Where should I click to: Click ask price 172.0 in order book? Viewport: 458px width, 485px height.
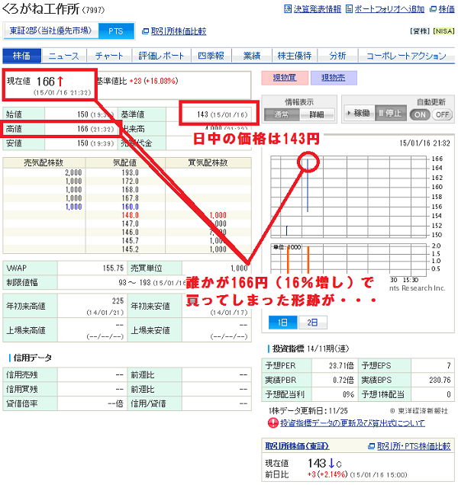coord(130,181)
